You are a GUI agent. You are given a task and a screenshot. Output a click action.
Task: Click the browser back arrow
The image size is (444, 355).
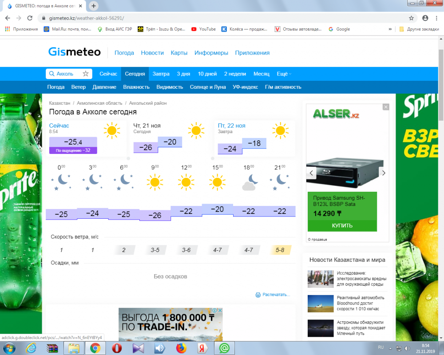[8, 18]
